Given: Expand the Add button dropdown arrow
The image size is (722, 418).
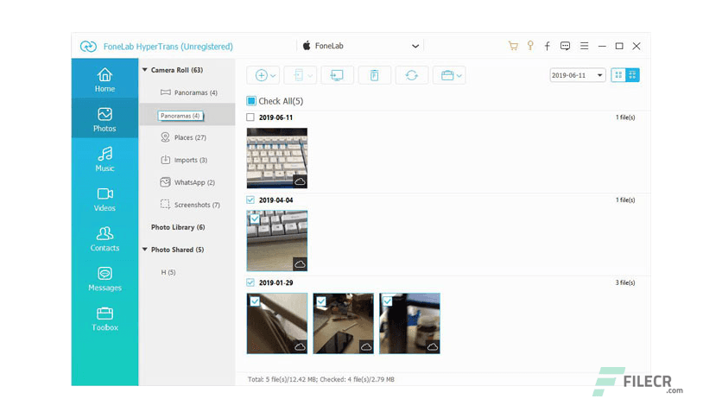Looking at the screenshot, I should 273,75.
